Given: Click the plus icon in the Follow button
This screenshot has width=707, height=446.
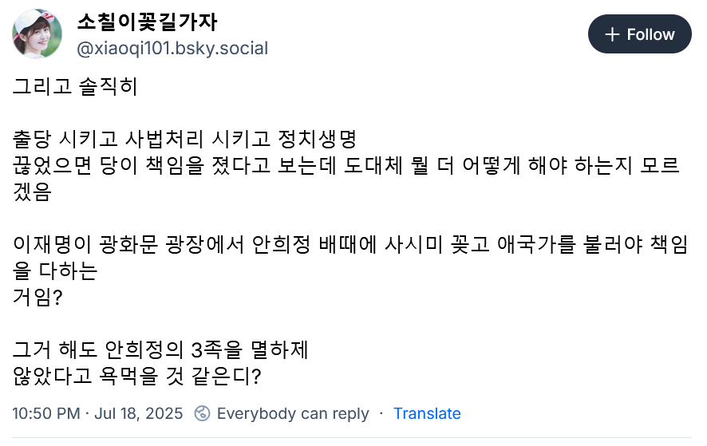Looking at the screenshot, I should click(612, 34).
